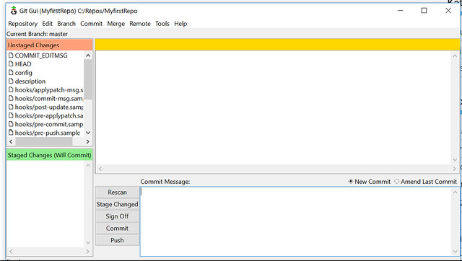
Task: Select hooks/pre-commit sample file
Action: click(49, 124)
